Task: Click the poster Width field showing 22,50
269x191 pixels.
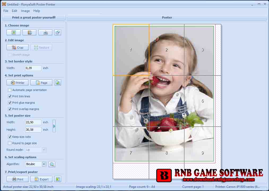Action: tap(33, 122)
